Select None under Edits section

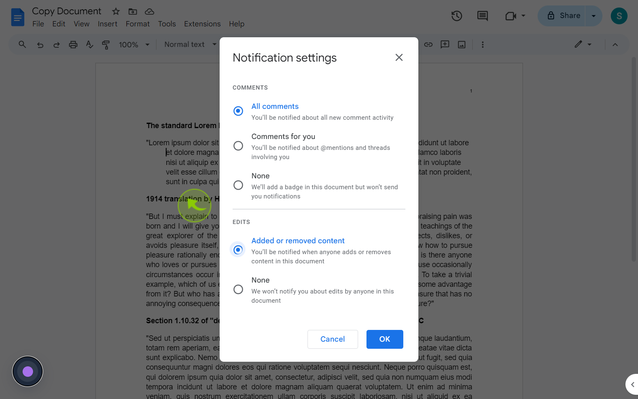click(x=238, y=289)
